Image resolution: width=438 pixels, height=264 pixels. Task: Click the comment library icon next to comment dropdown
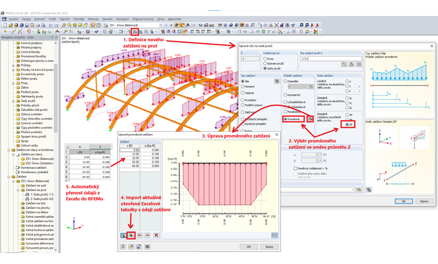pos(358,190)
